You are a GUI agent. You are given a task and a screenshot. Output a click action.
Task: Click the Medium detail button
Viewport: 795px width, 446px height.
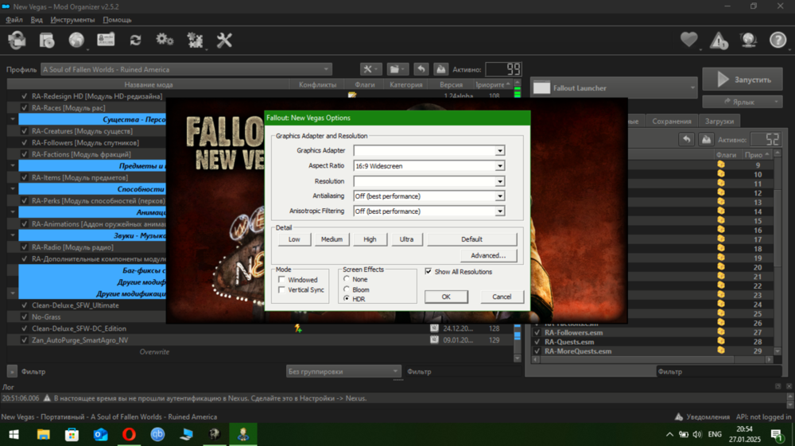click(x=332, y=239)
